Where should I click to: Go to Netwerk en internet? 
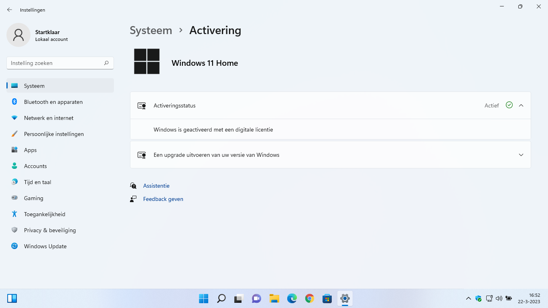coord(60,118)
